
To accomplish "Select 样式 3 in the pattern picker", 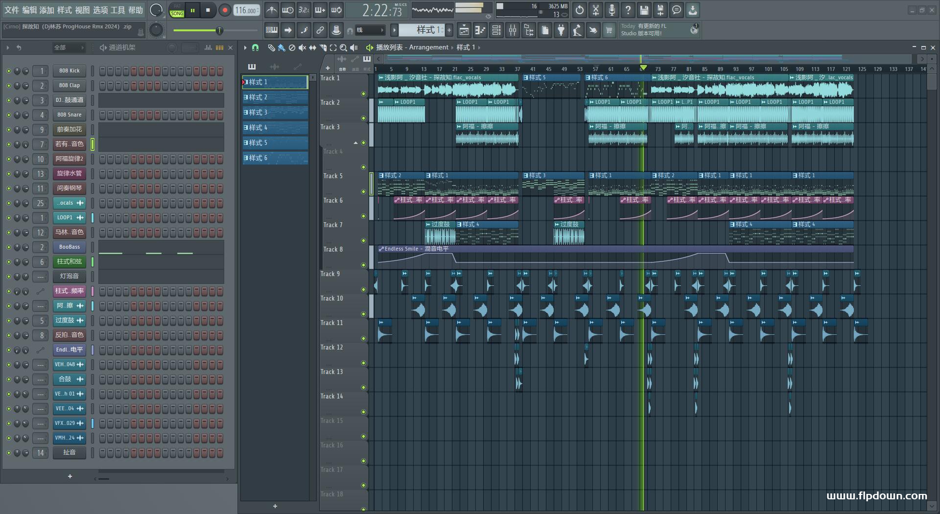I will 275,113.
